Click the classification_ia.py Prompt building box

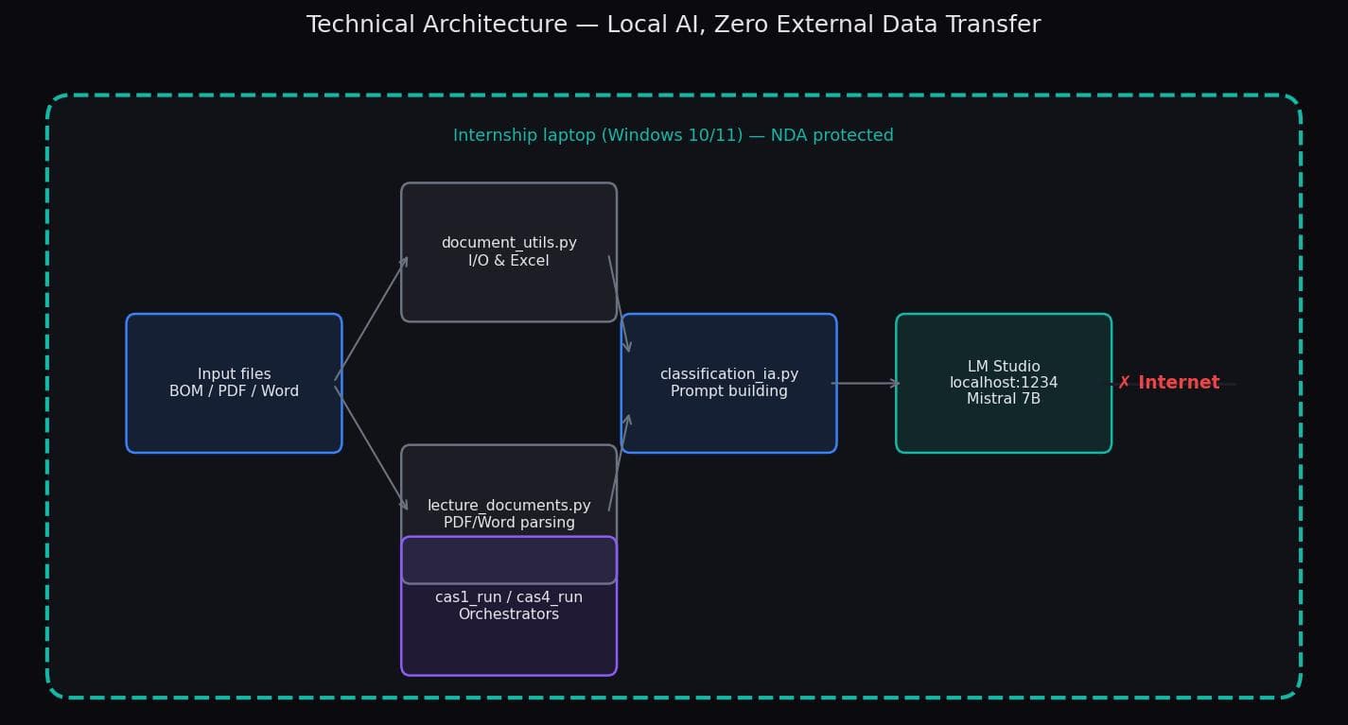(728, 383)
